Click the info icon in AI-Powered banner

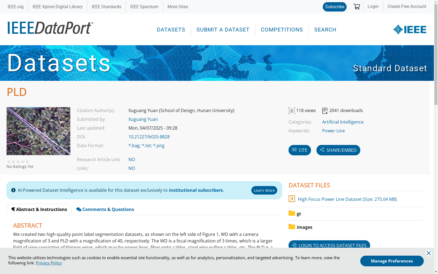(13, 190)
